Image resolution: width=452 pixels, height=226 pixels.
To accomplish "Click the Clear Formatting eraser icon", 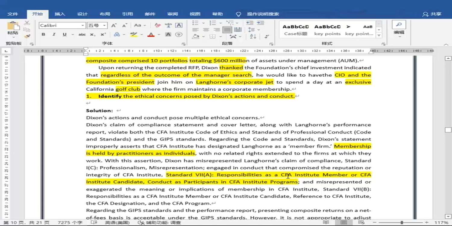I will [157, 26].
